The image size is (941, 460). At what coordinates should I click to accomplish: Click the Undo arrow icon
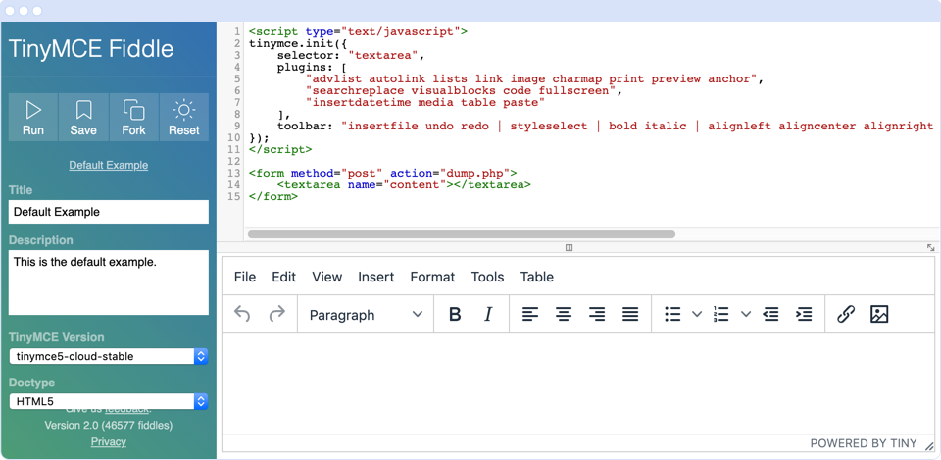pos(242,314)
